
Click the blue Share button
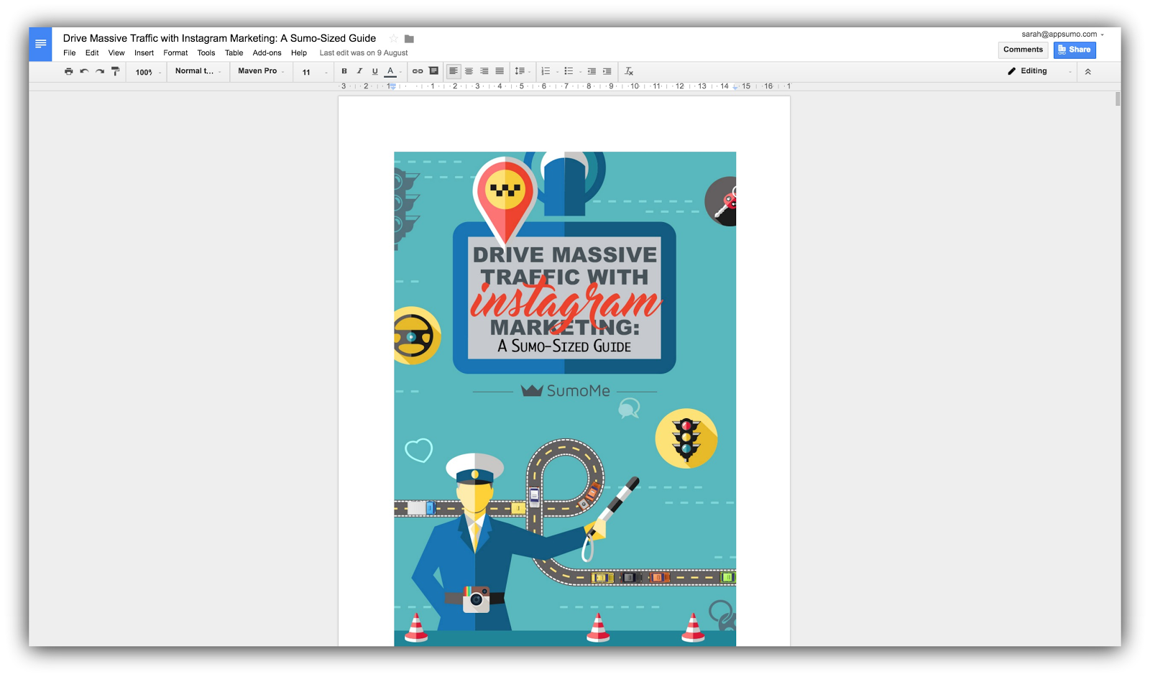(1075, 50)
